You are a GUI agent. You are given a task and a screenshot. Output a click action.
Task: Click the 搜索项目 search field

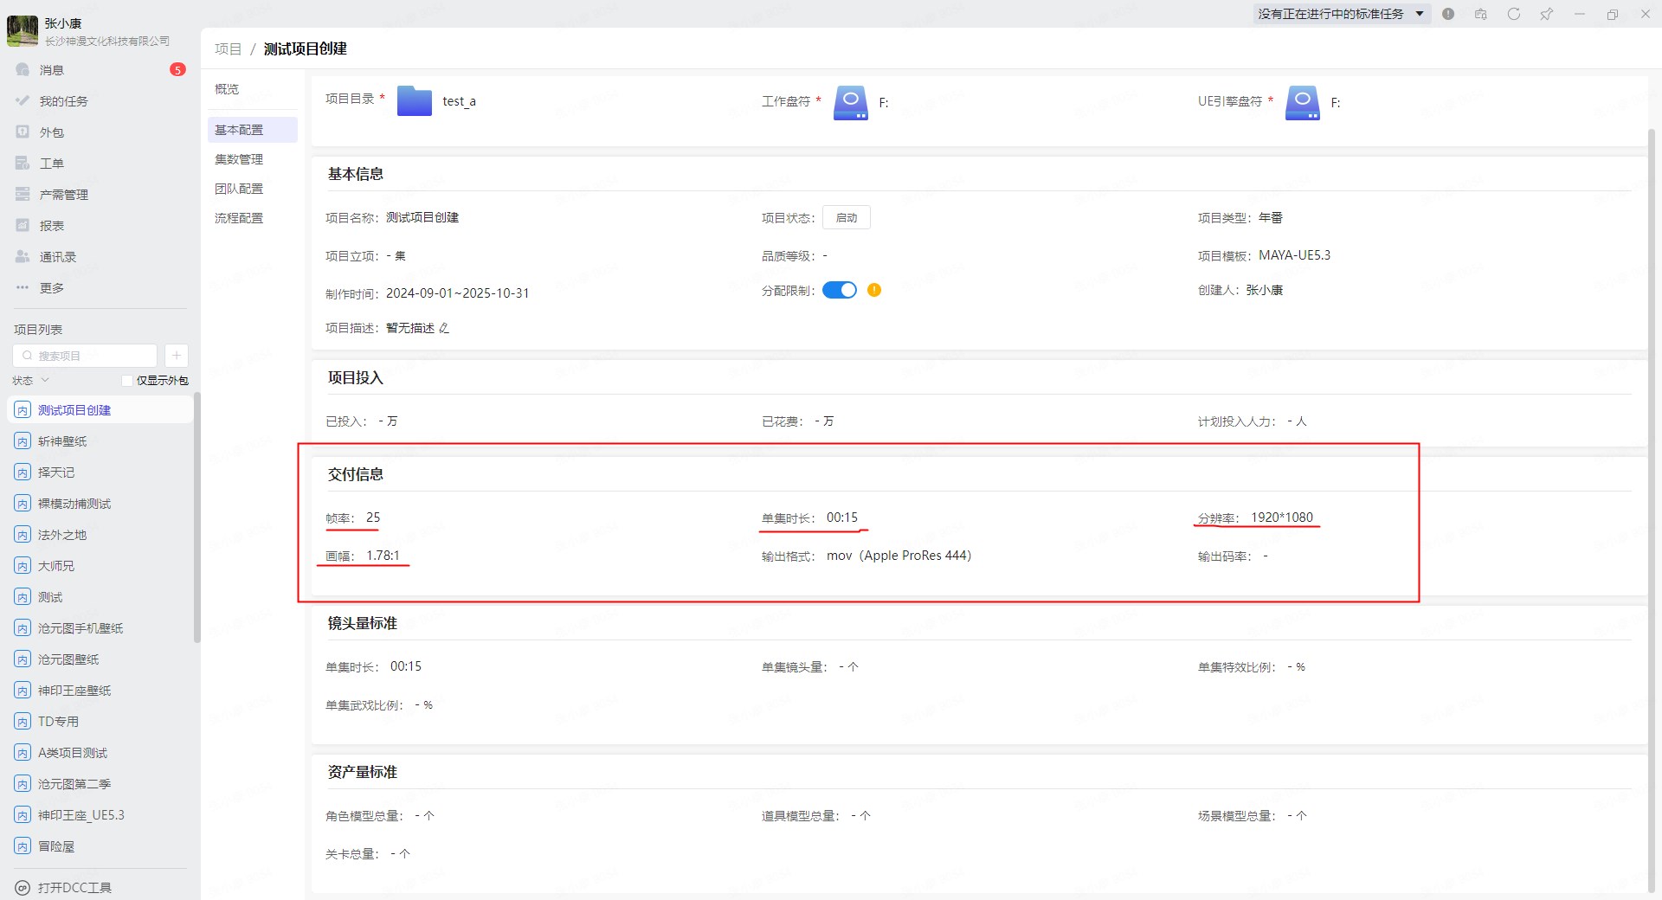(85, 356)
